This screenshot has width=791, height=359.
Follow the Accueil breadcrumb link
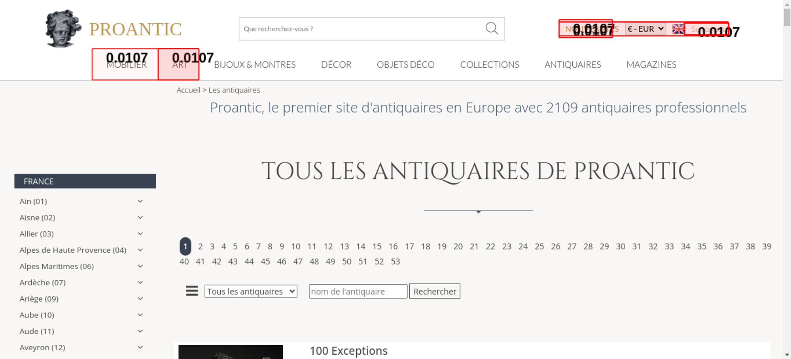(188, 90)
